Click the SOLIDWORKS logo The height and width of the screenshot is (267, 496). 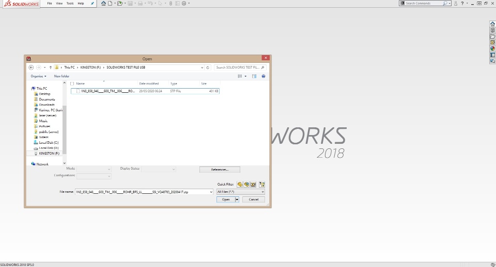point(21,4)
